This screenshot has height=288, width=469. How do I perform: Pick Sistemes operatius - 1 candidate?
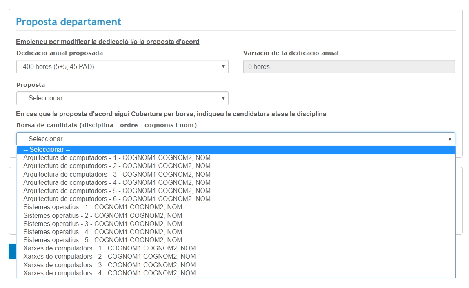pyautogui.click(x=103, y=207)
